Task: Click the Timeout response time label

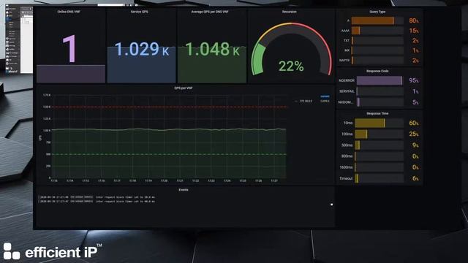Action: click(x=346, y=178)
